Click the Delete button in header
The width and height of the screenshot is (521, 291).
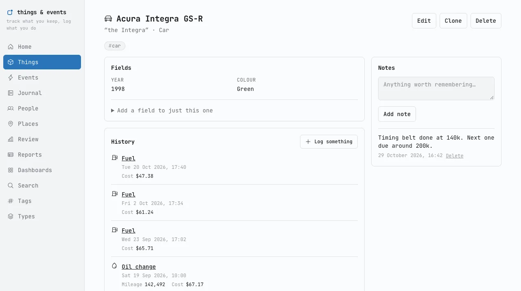(x=486, y=21)
